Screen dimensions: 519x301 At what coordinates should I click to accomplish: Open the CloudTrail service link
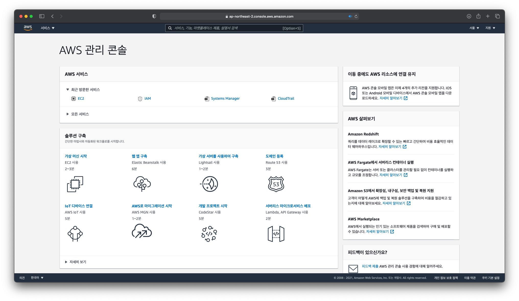(286, 98)
